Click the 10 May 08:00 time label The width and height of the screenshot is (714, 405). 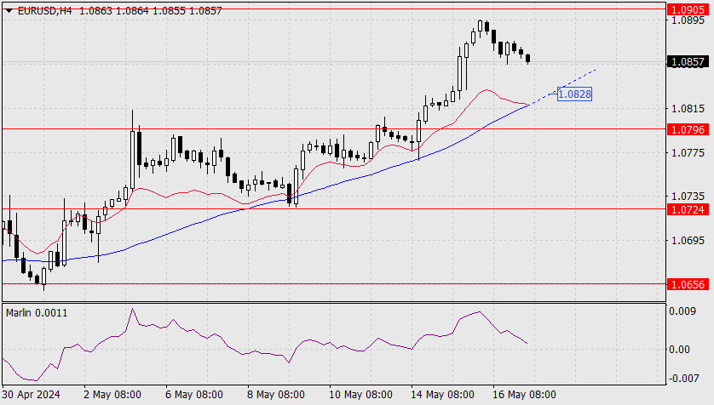(x=360, y=395)
